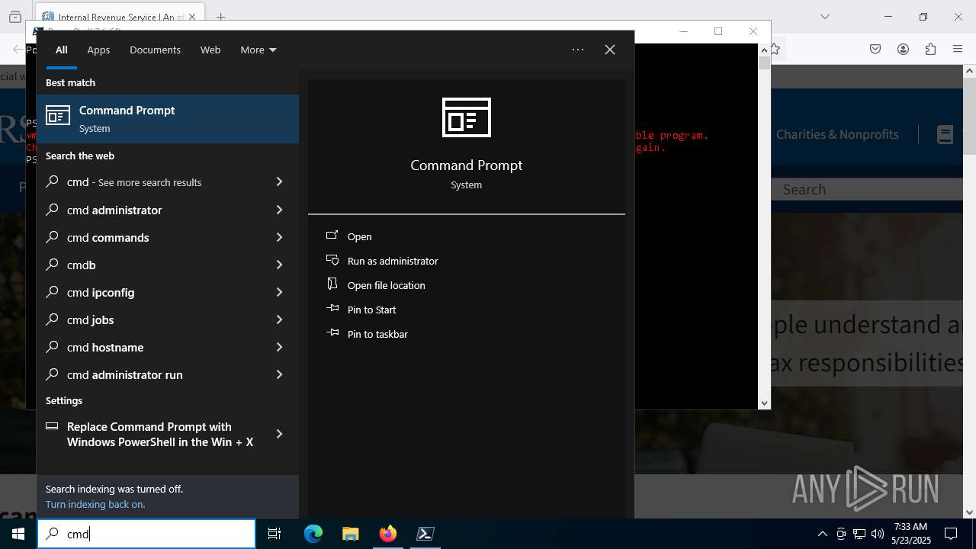Expand cmd jobs suggestion arrow
The height and width of the screenshot is (549, 976).
(279, 319)
